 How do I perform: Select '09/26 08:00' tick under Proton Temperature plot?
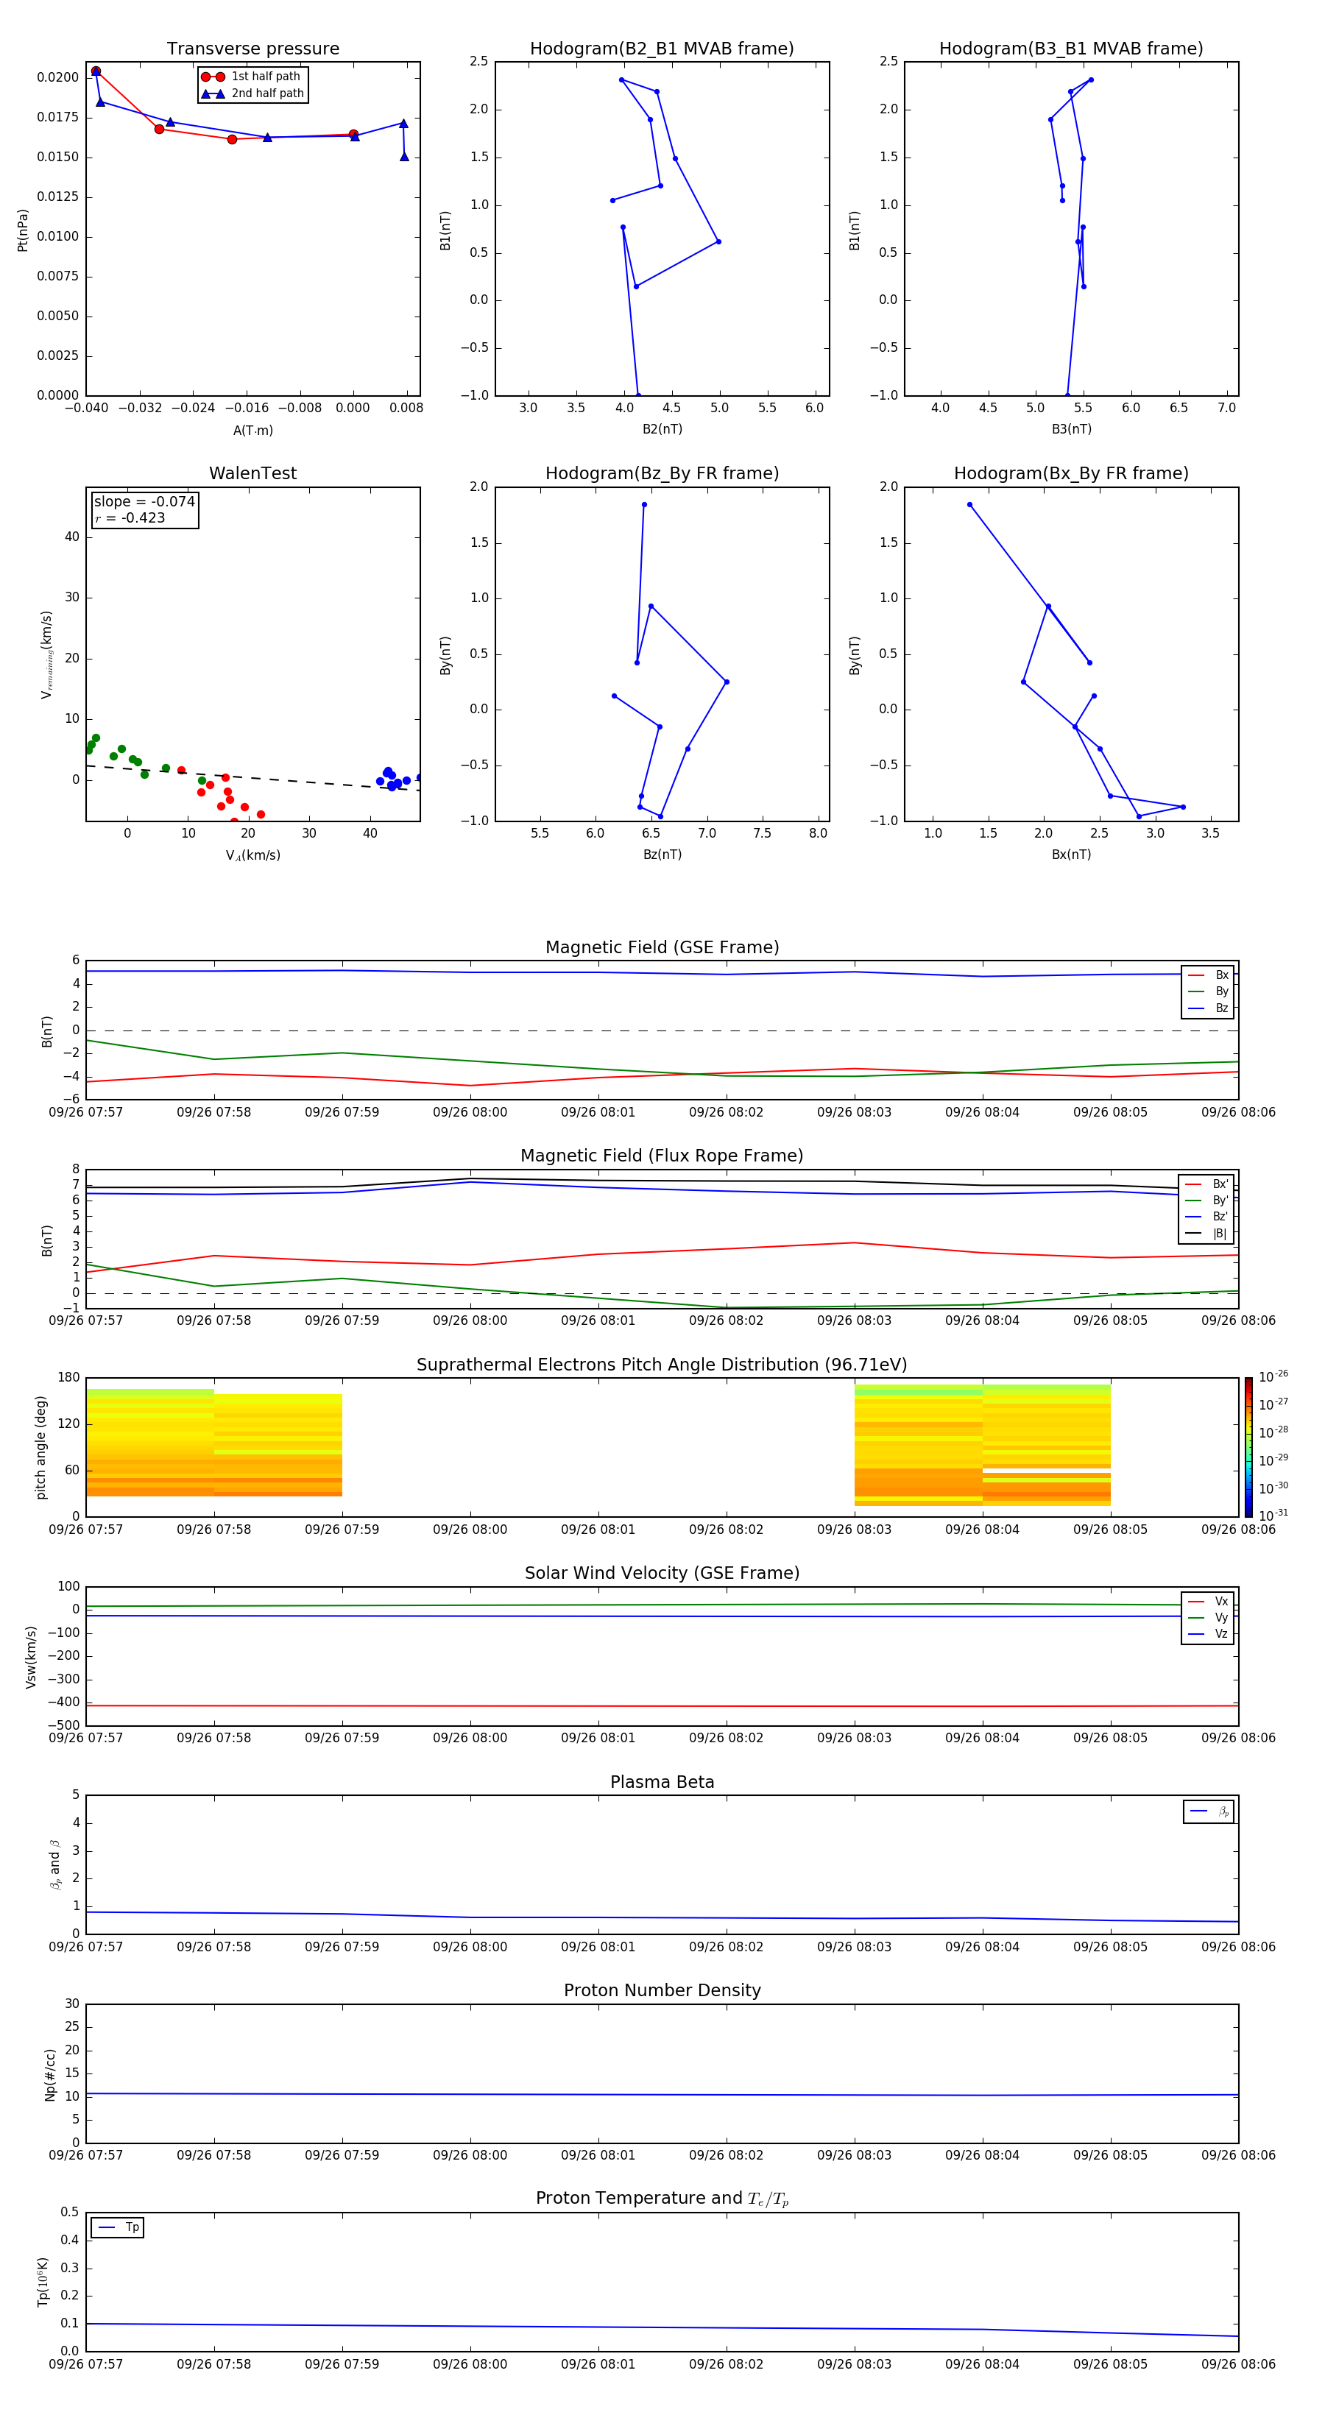(x=470, y=2364)
